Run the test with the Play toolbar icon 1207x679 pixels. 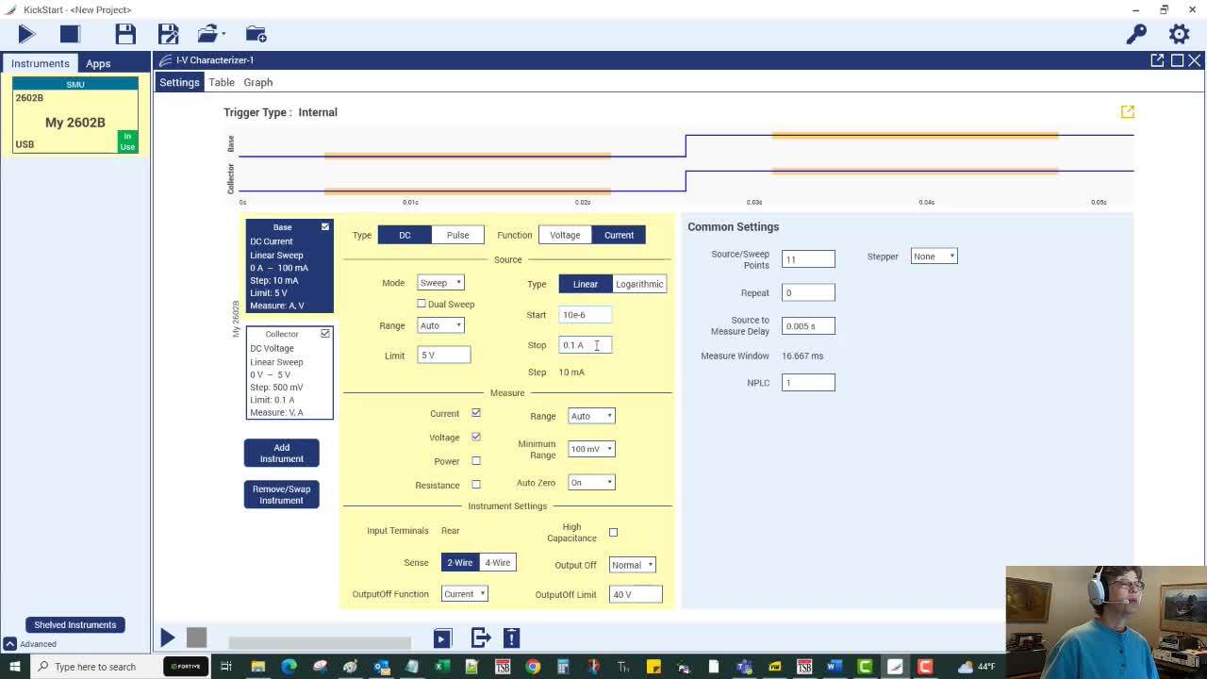click(x=25, y=33)
